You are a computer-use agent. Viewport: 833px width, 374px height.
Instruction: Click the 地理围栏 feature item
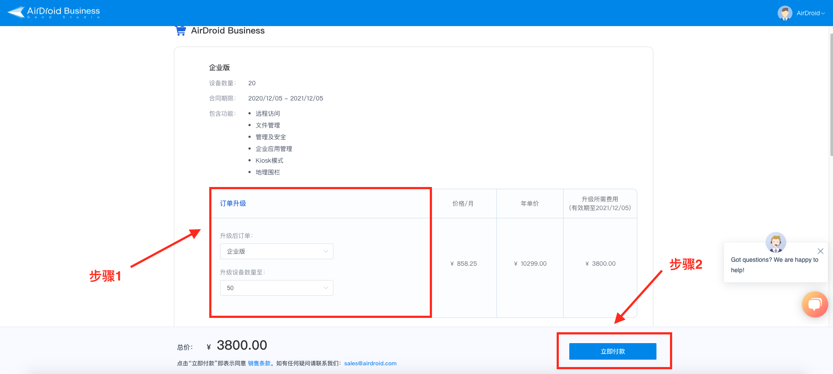coord(268,172)
